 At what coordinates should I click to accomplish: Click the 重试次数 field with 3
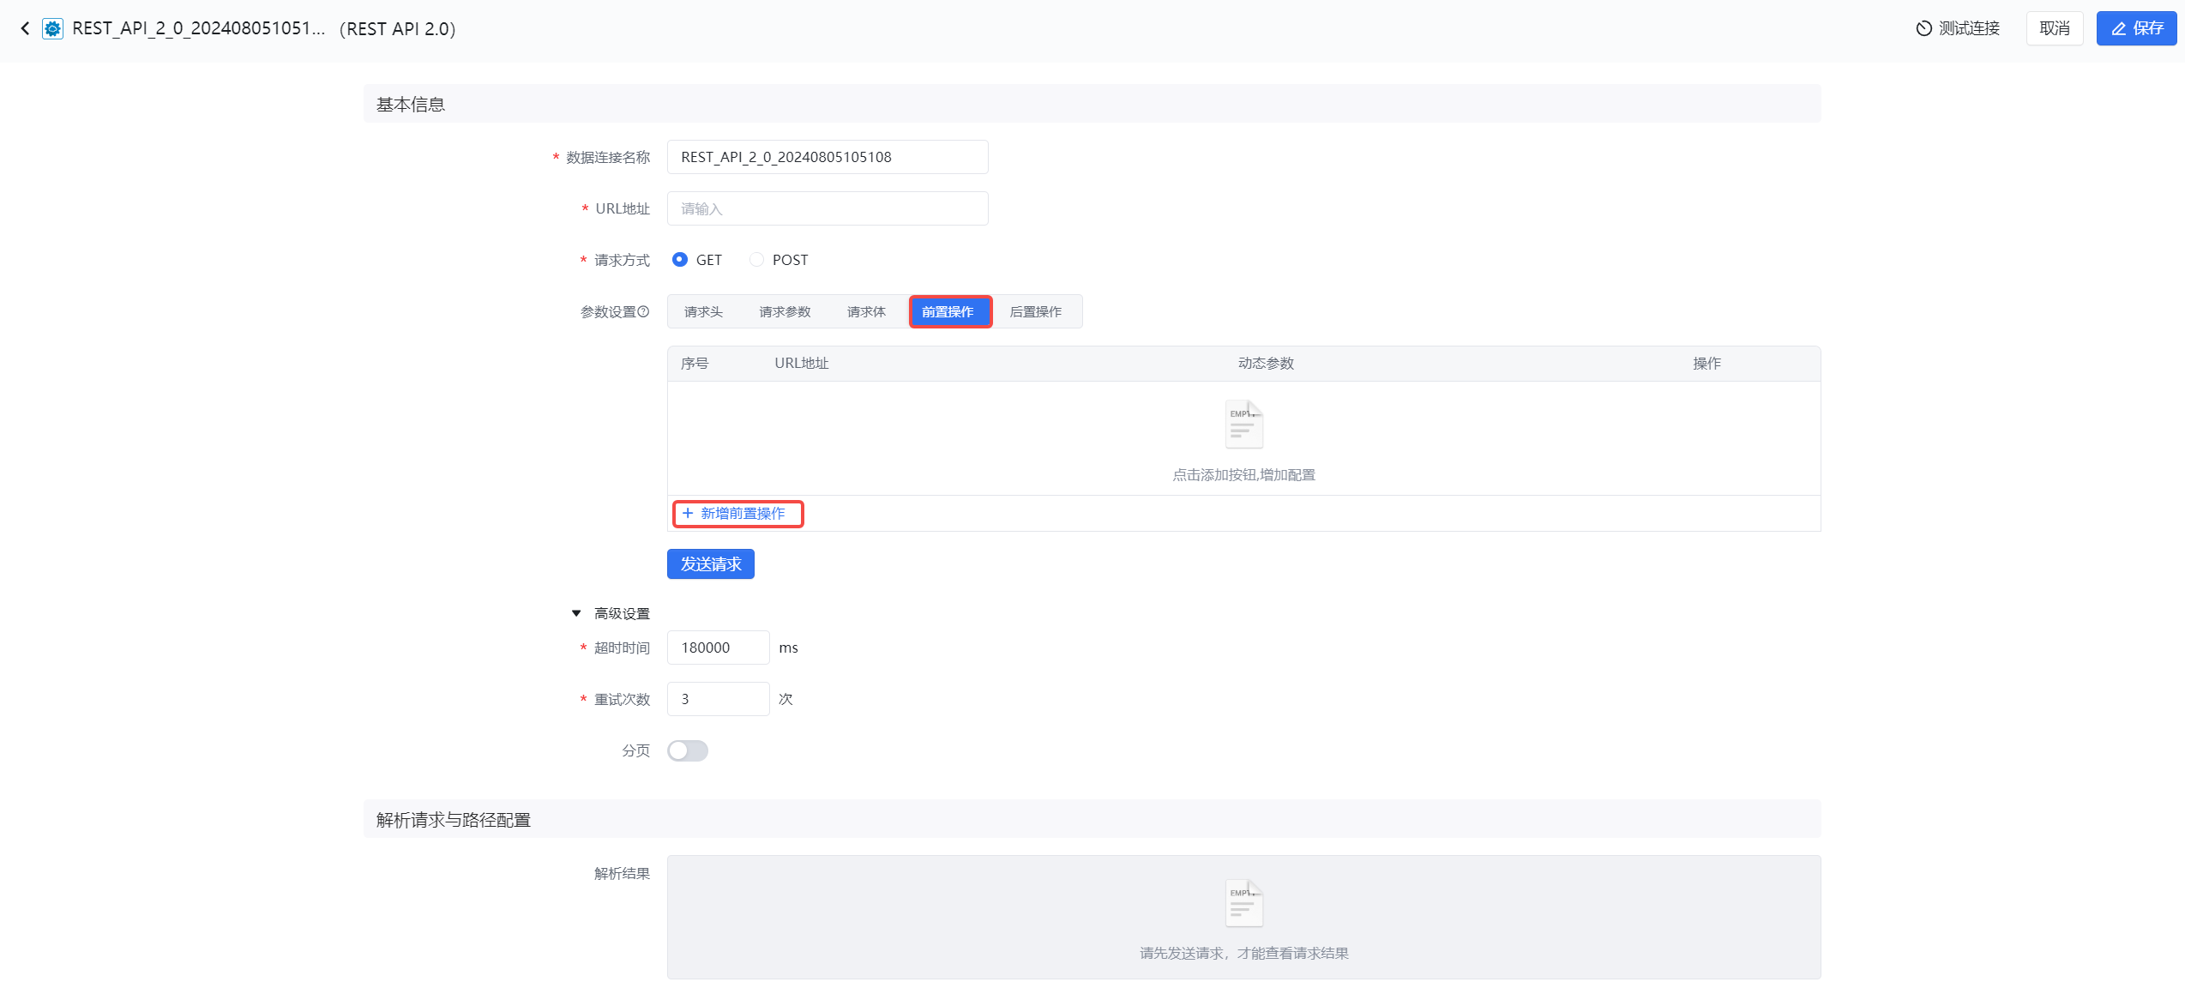[x=718, y=699]
